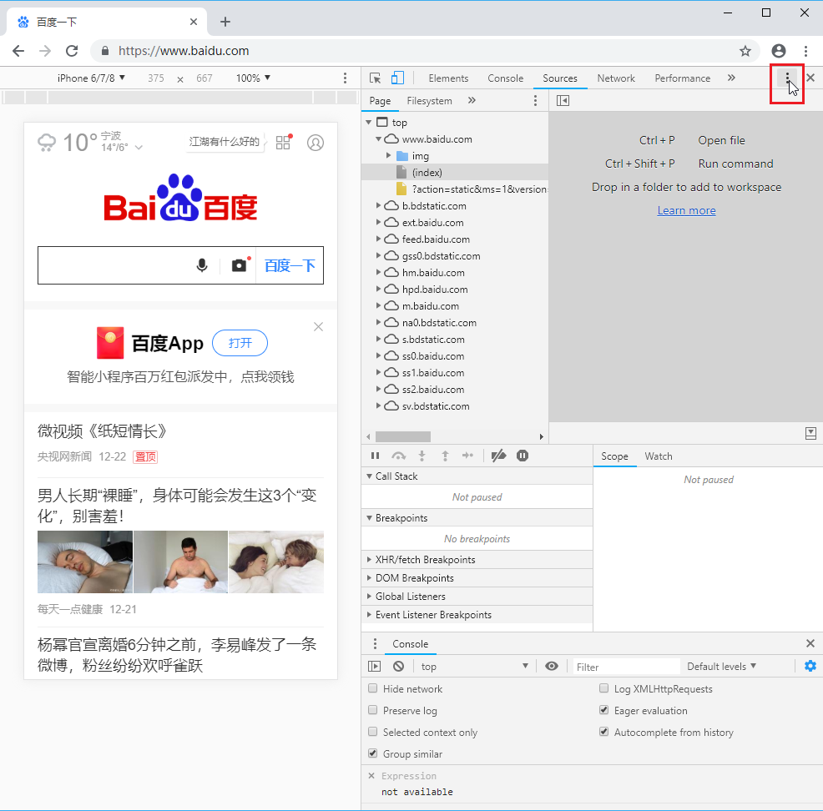Image resolution: width=823 pixels, height=811 pixels.
Task: Close the 百度App banner
Action: coord(318,327)
